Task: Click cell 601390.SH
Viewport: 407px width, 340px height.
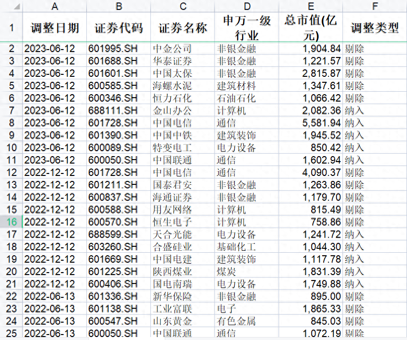Action: point(119,135)
